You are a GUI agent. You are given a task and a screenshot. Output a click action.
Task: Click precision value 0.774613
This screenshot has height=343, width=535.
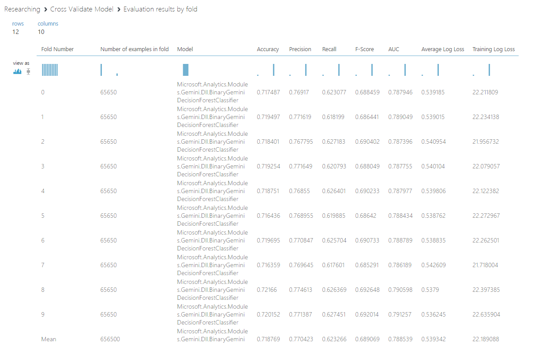click(x=300, y=290)
